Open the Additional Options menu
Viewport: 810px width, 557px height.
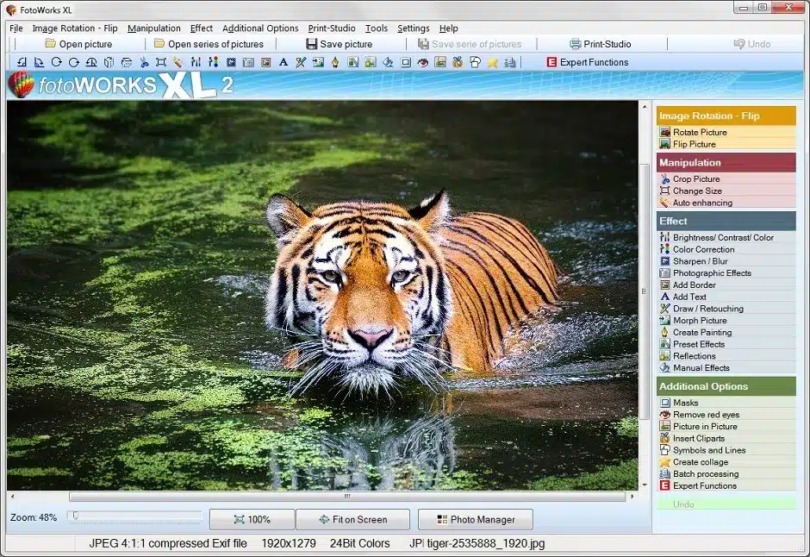(260, 28)
